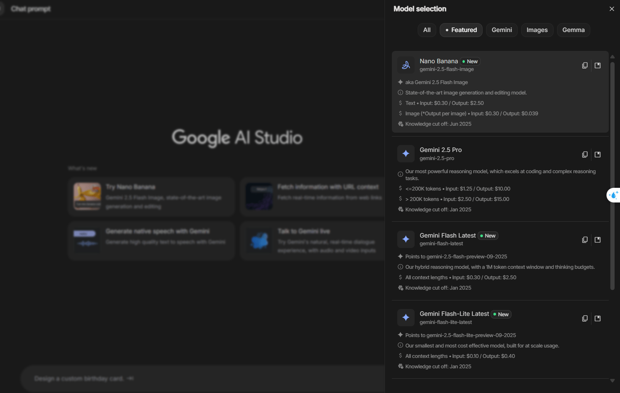Open Nano Banana developer docs icon
The width and height of the screenshot is (620, 393).
pos(598,66)
